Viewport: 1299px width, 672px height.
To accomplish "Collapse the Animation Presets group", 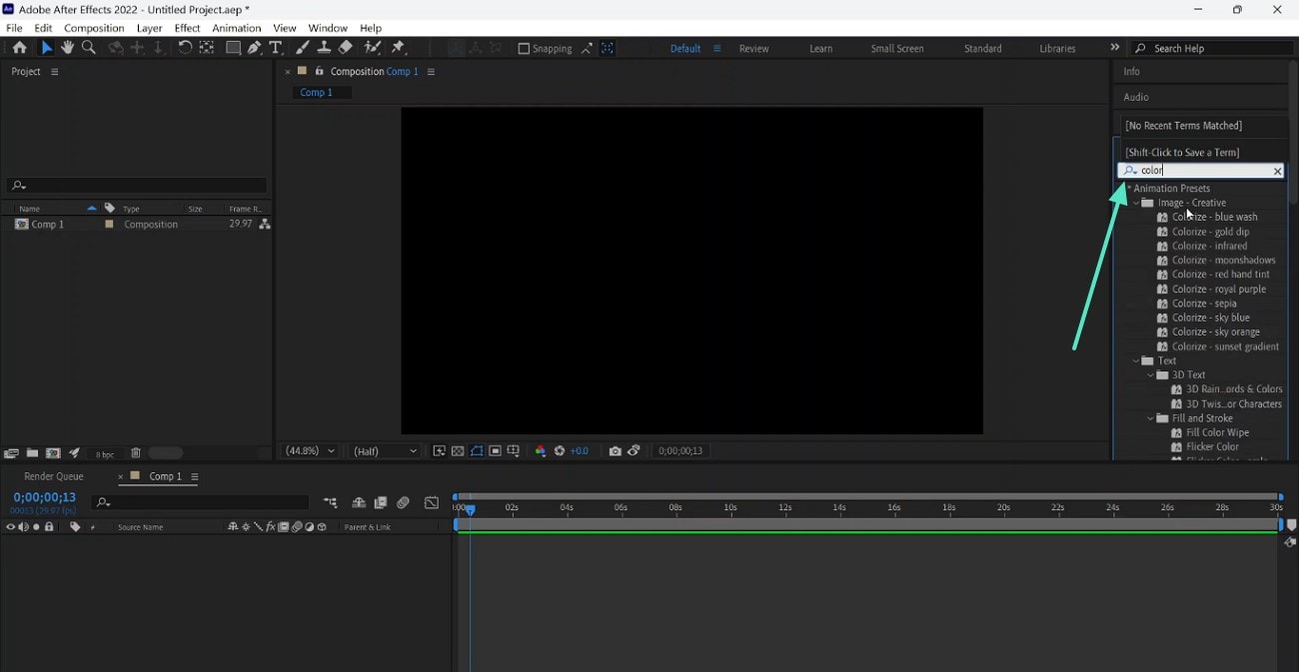I will 1129,188.
